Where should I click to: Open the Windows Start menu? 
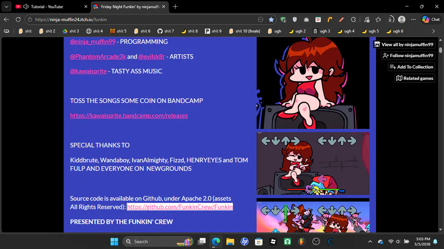coord(114,242)
